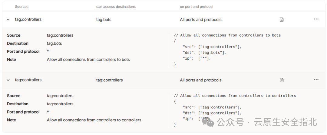Click the Sources column header
Image resolution: width=327 pixels, height=135 pixels.
pyautogui.click(x=21, y=7)
